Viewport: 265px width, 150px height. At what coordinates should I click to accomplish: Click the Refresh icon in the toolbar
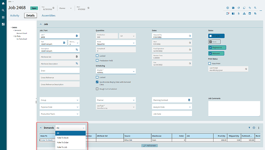(238, 8)
